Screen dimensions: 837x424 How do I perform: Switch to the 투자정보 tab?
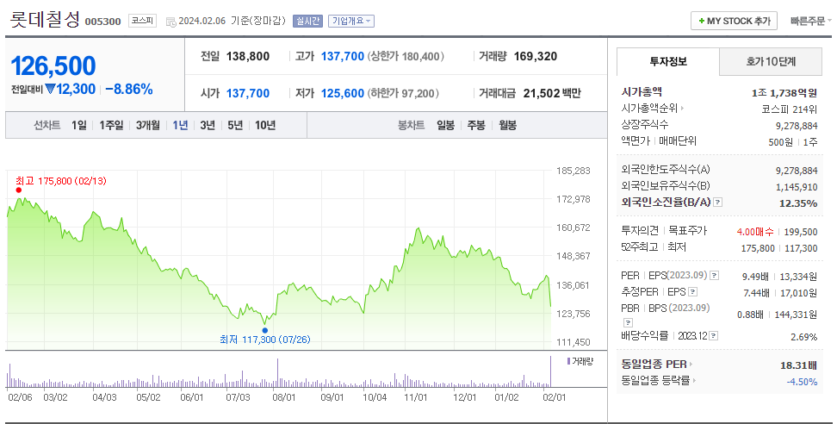pos(667,61)
